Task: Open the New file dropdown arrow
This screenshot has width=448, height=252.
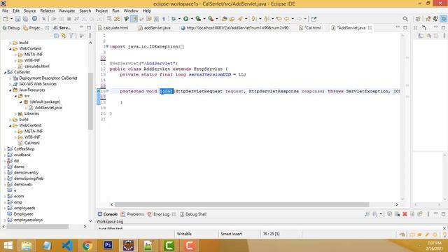Action: tap(11, 19)
